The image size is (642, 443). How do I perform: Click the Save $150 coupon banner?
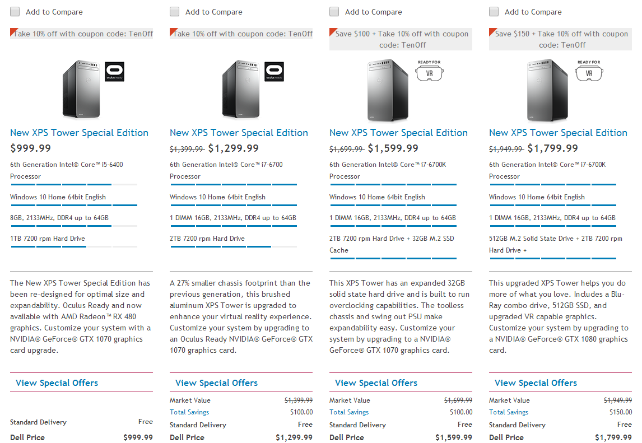(562, 39)
